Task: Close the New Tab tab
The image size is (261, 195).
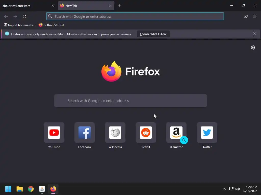Action: point(110,6)
